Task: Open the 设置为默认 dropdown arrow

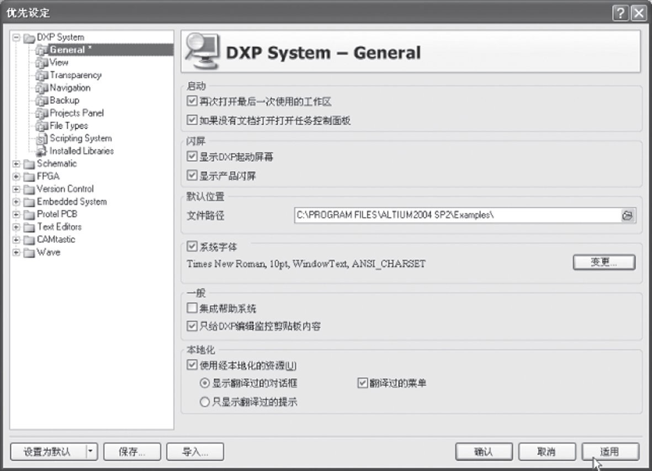Action: pos(91,452)
